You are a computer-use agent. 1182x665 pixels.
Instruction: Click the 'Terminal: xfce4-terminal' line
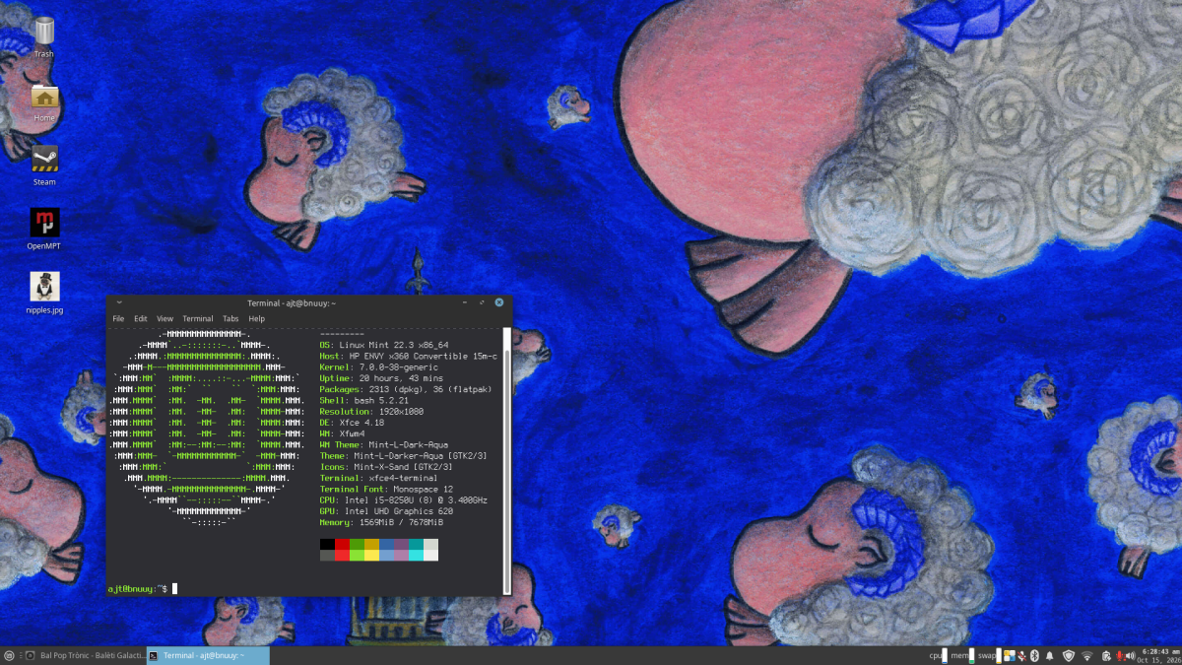(376, 478)
